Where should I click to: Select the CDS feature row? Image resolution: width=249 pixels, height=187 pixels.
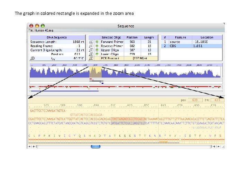[192, 46]
